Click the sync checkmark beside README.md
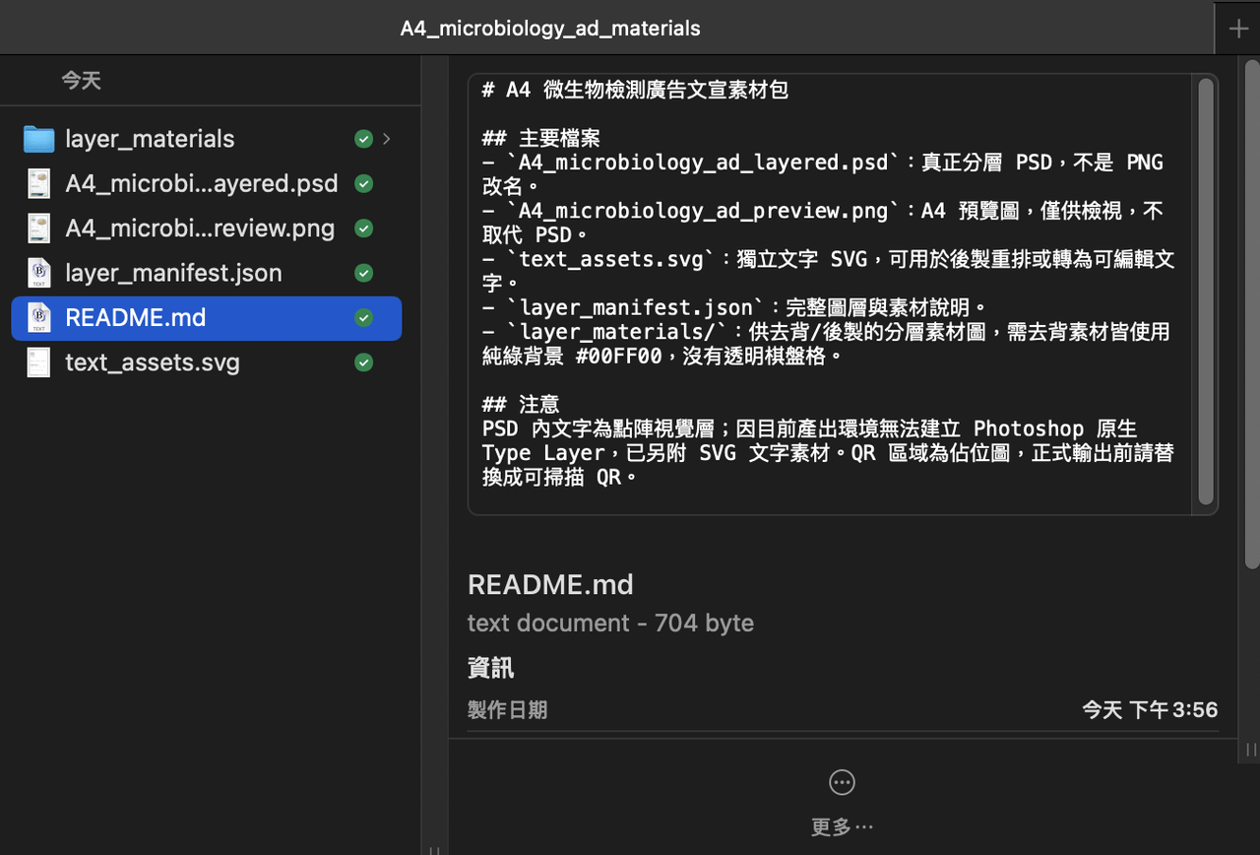Image resolution: width=1260 pixels, height=855 pixels. click(363, 318)
